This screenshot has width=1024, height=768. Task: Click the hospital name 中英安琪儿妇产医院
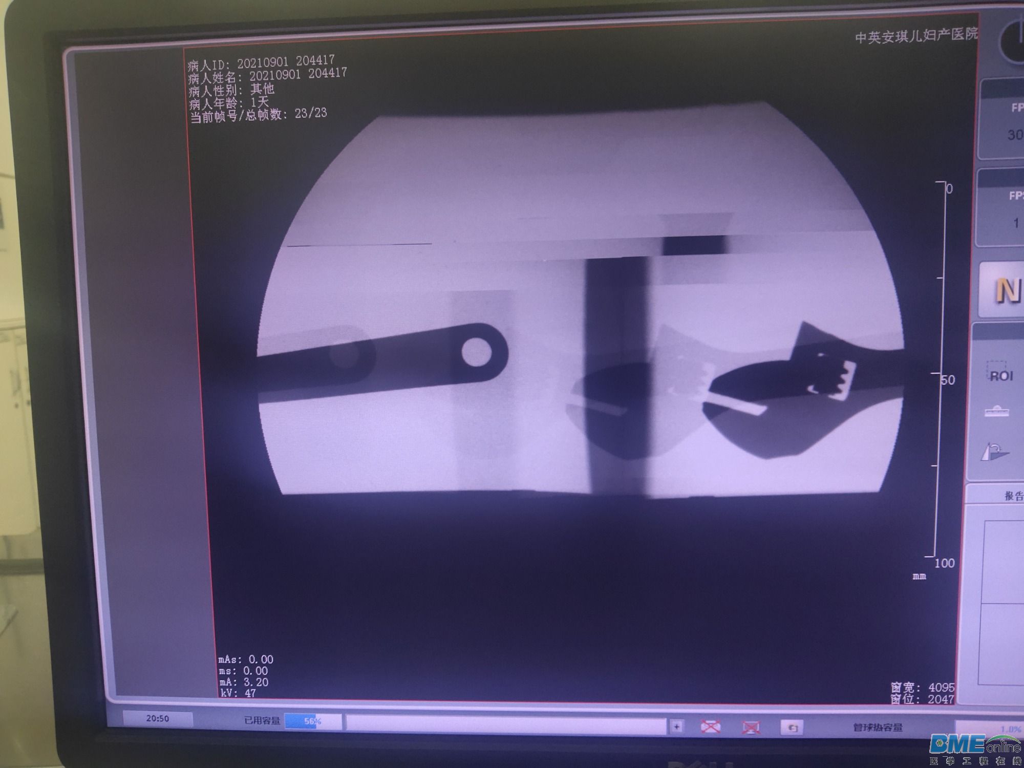tap(916, 35)
